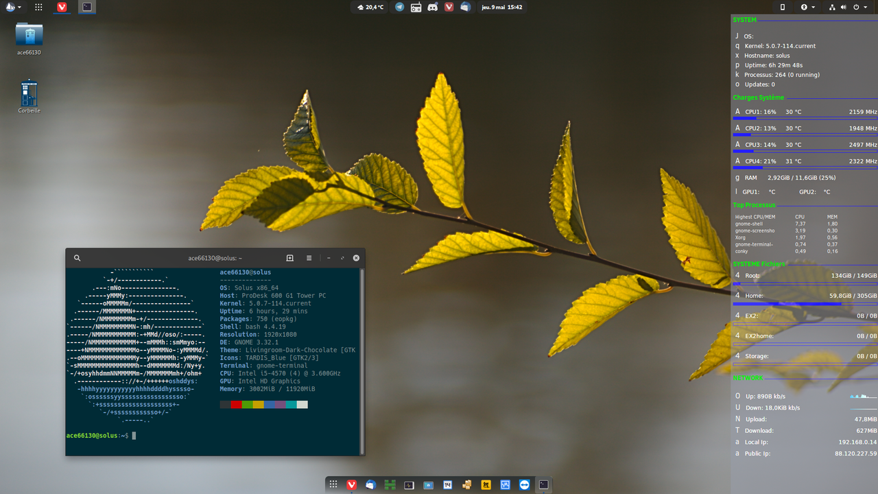Open the accessibility menu dropdown
The image size is (878, 494).
click(808, 7)
